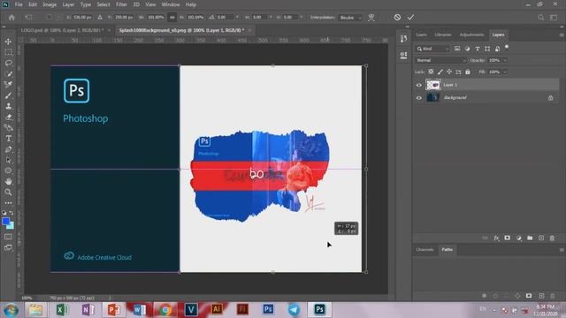Toggle lock image pixels brush icon
Viewport: 566px width, 318px height.
click(440, 72)
